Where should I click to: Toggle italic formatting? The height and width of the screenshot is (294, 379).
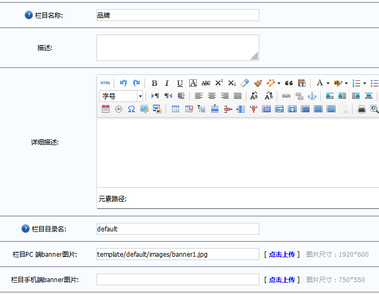pos(167,83)
